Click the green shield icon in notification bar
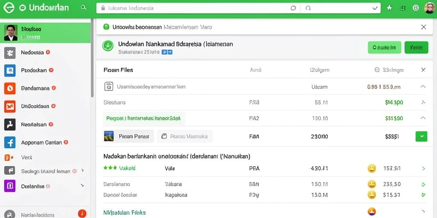 pos(106,27)
